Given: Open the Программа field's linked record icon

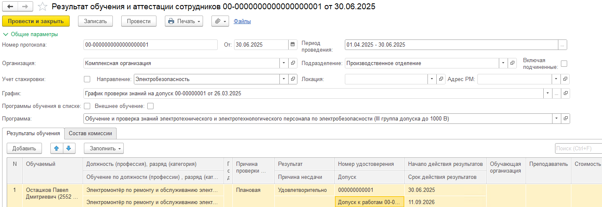Looking at the screenshot, I should [566, 119].
